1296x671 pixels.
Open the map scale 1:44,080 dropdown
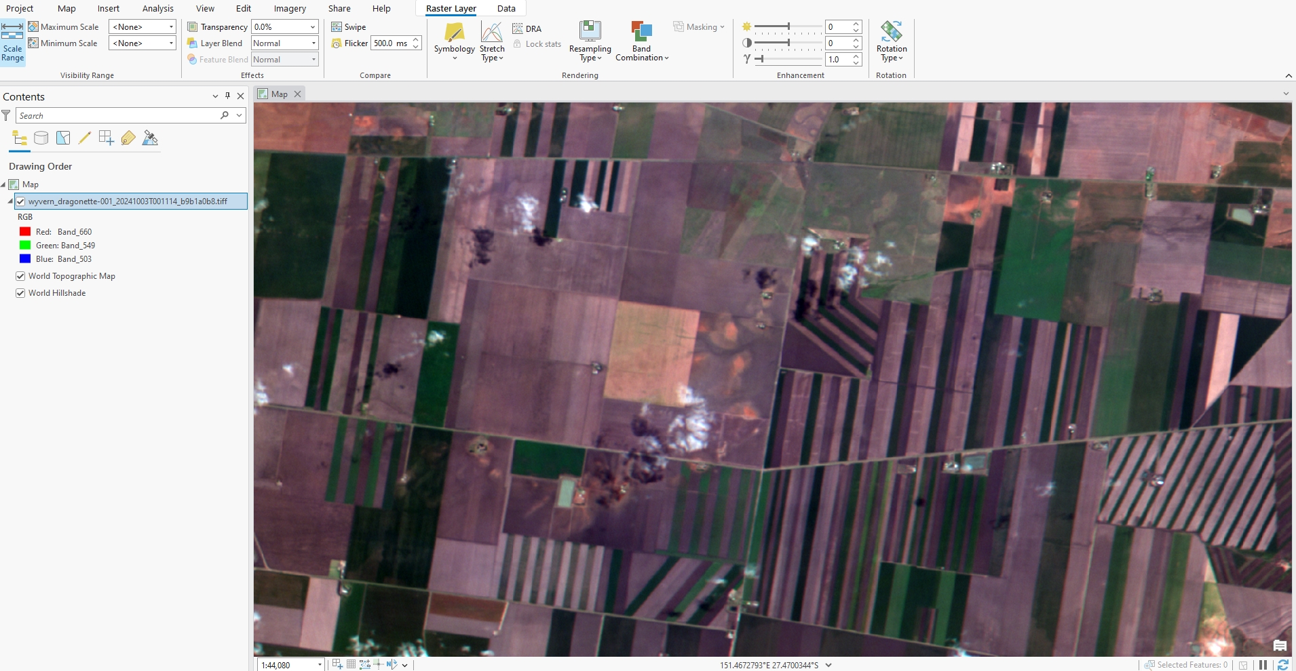click(x=320, y=665)
